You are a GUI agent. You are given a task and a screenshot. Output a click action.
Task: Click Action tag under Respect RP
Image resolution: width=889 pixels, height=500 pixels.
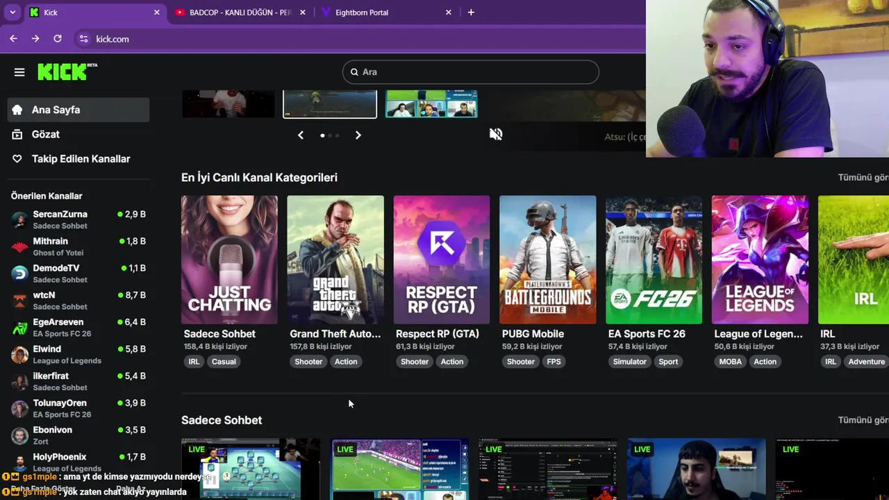[x=452, y=362]
